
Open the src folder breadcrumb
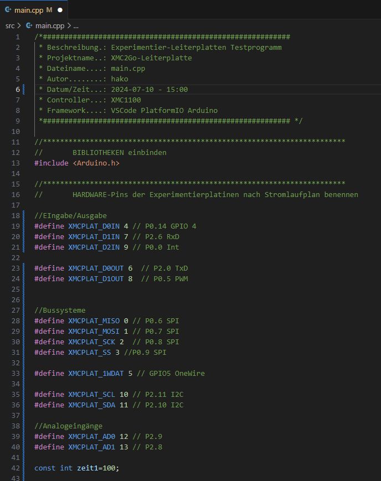[x=10, y=25]
